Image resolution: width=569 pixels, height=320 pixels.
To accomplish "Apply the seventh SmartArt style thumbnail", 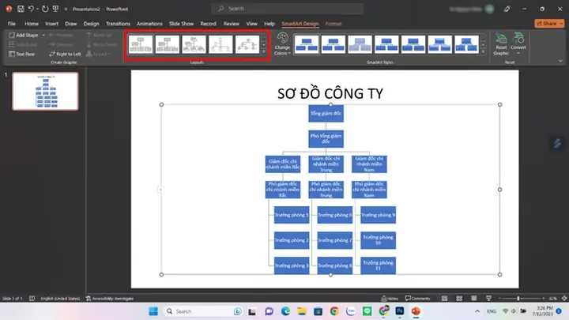I will pyautogui.click(x=467, y=44).
